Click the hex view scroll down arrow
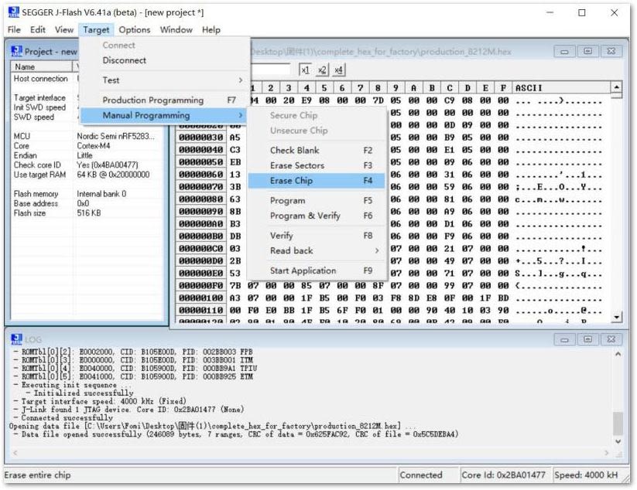This screenshot has height=490, width=637. 617,317
